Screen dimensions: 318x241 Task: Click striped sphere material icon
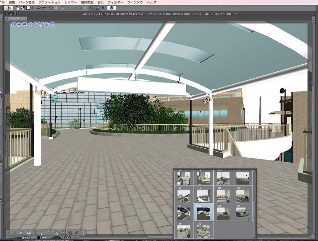(70, 232)
